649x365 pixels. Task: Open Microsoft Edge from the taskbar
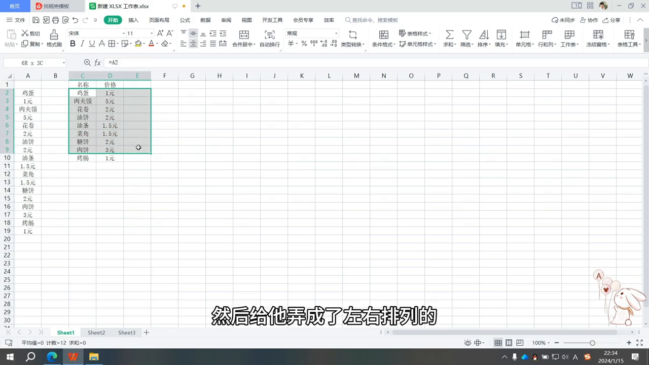pyautogui.click(x=52, y=357)
